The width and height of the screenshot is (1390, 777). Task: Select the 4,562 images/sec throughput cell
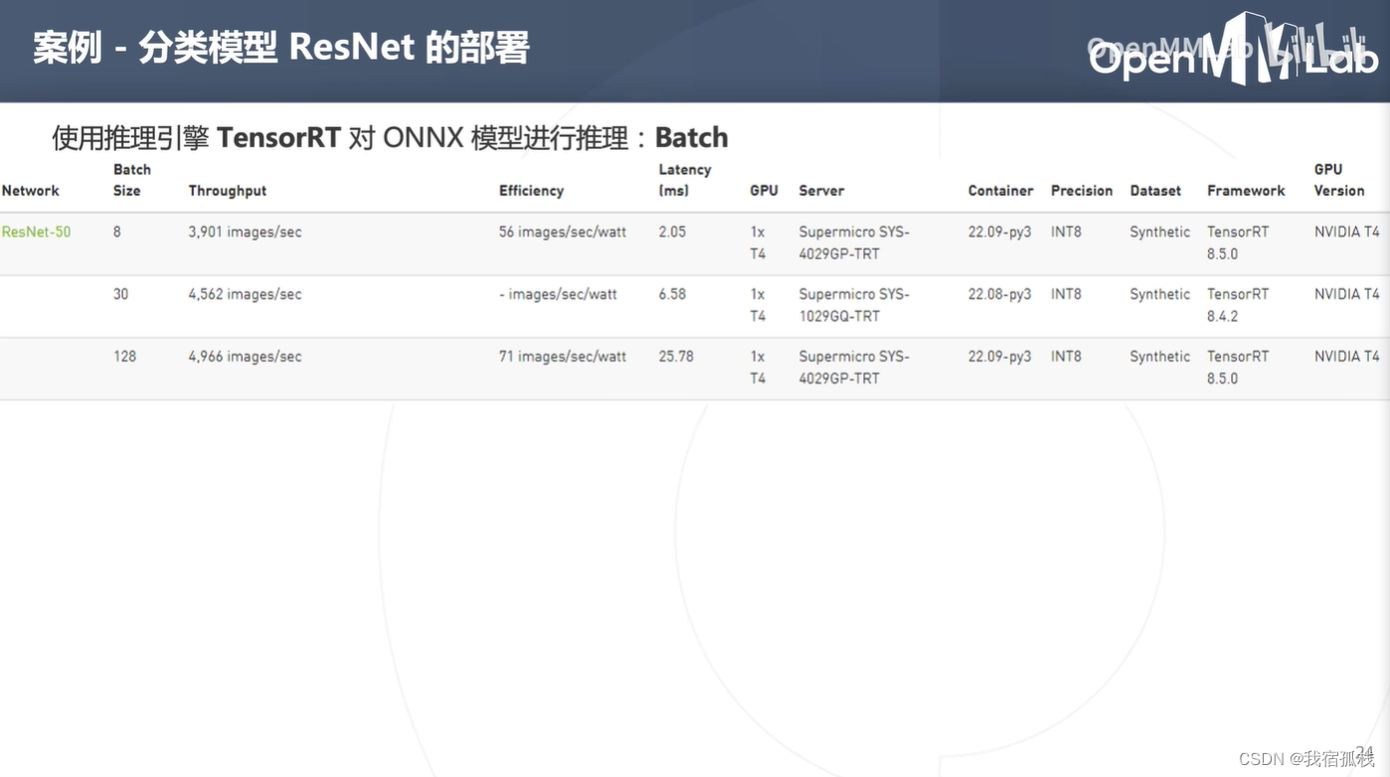[x=245, y=295]
